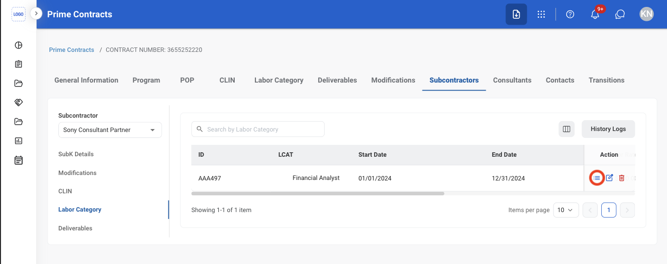The image size is (667, 264).
Task: Switch to the top Deliverables tab
Action: 337,80
